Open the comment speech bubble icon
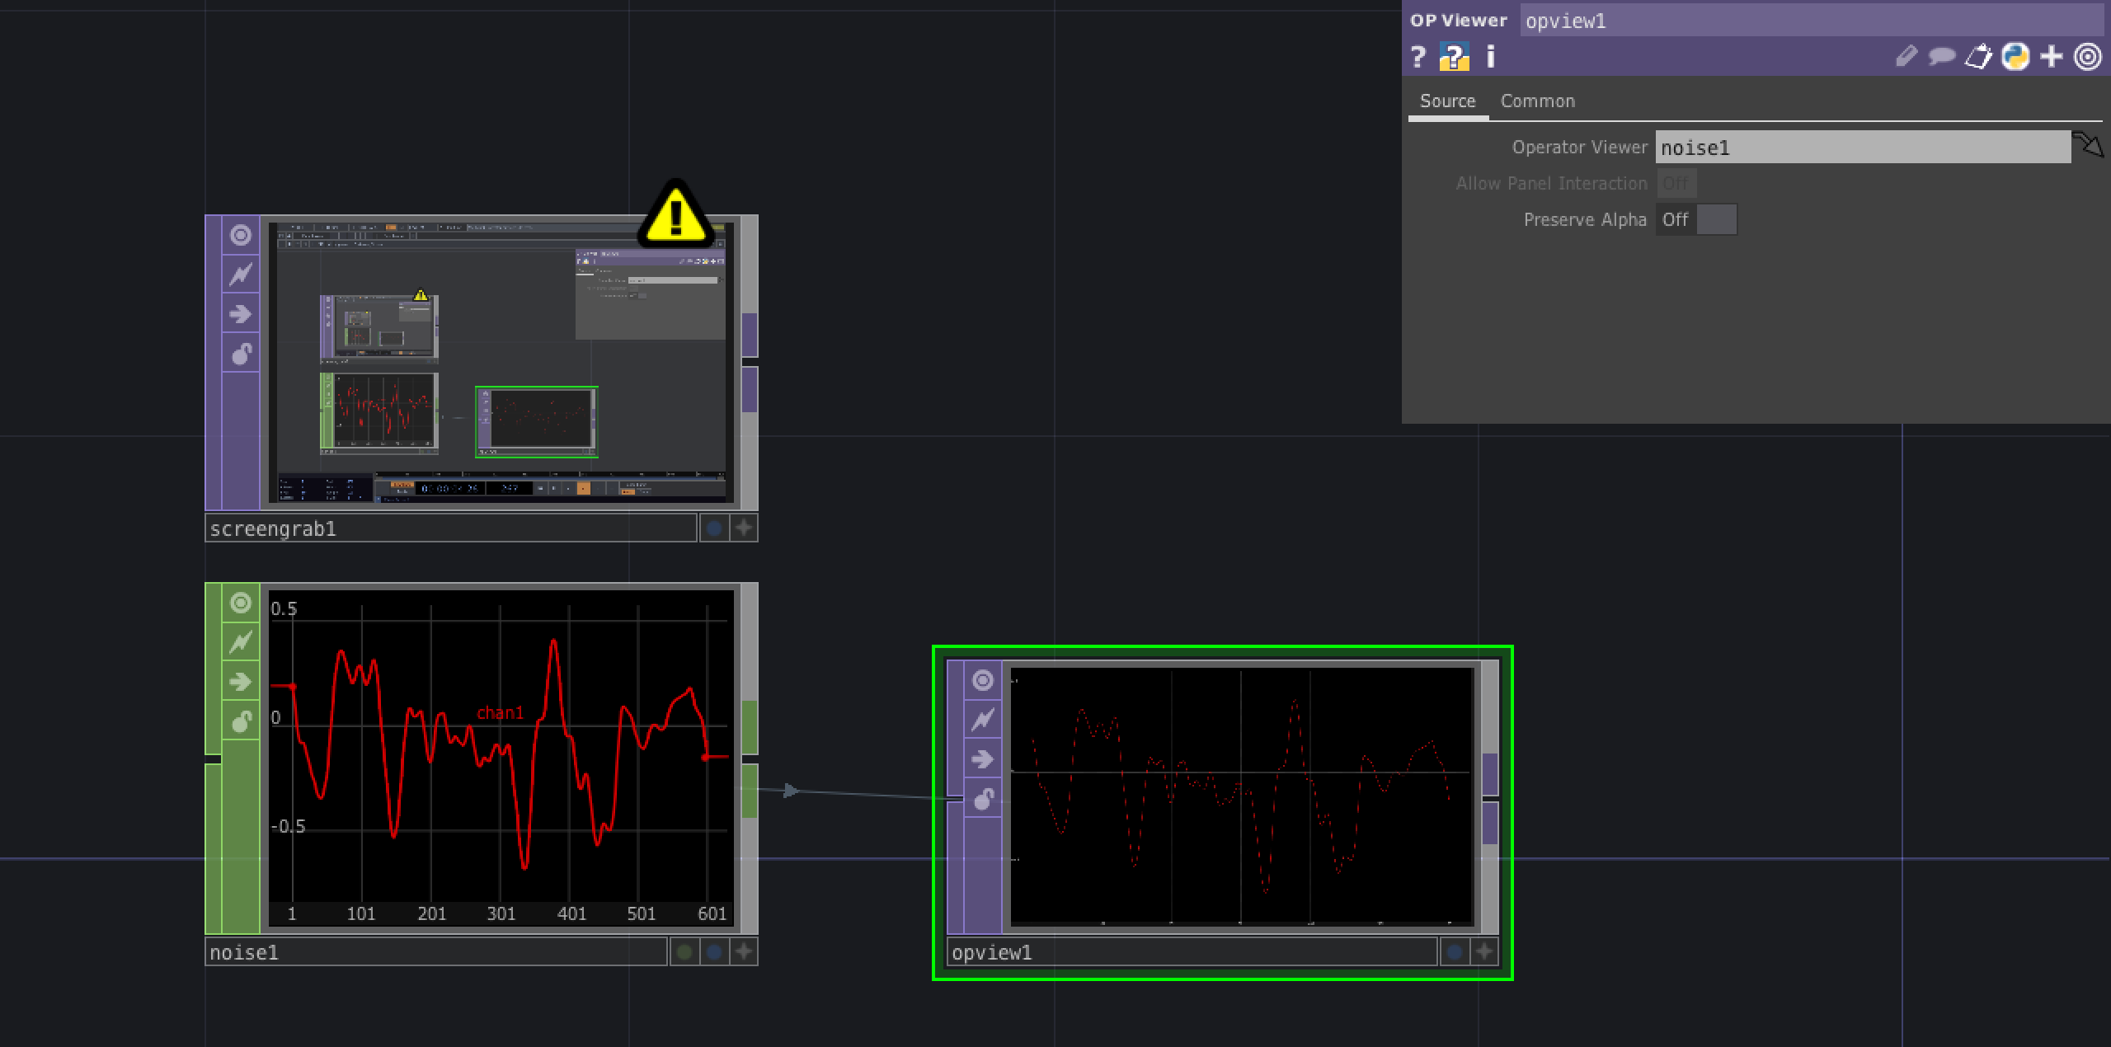 [1941, 57]
